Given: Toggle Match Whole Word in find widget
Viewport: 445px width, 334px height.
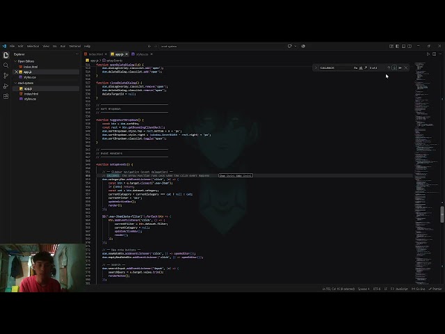Looking at the screenshot, I should [x=361, y=67].
